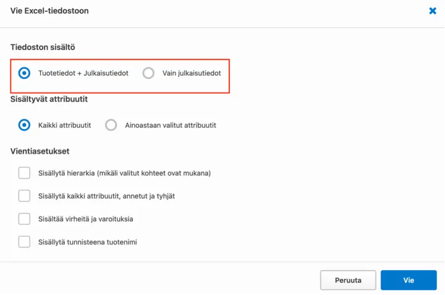Click the Tuotetiedot + Julkaisutiedot label text
The width and height of the screenshot is (445, 295).
tap(83, 73)
